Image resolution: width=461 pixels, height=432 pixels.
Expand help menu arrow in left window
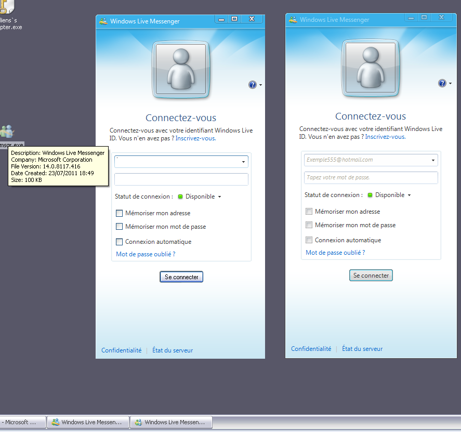pos(260,85)
